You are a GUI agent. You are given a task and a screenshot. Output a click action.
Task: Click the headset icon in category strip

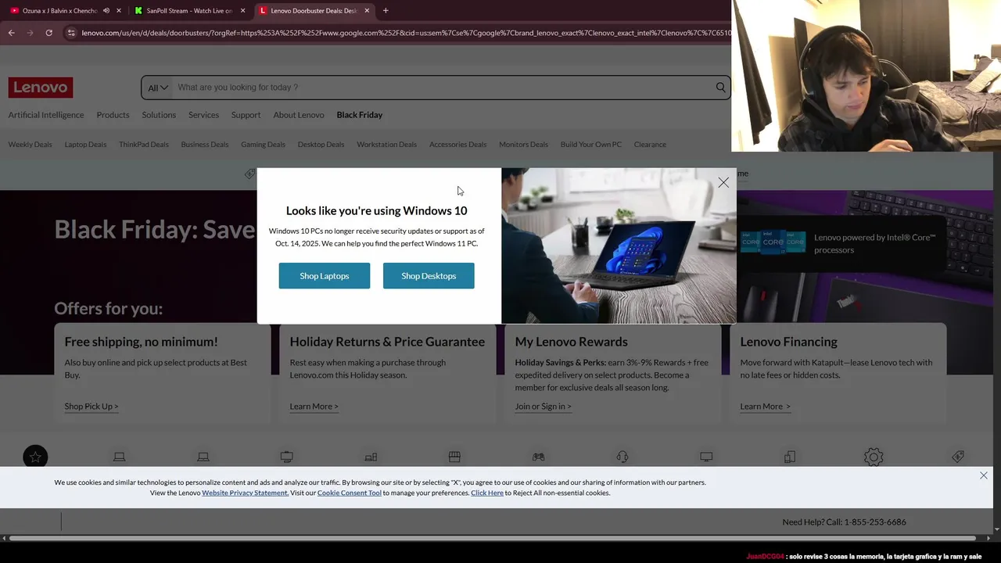(622, 457)
